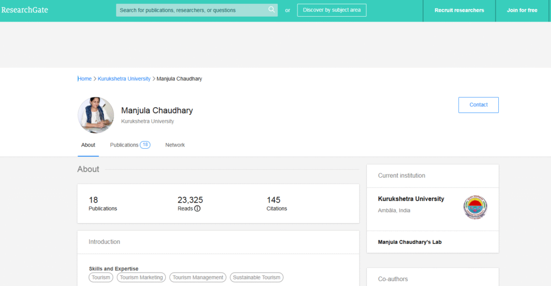Click the search magnifier icon
This screenshot has width=551, height=286.
[x=271, y=10]
